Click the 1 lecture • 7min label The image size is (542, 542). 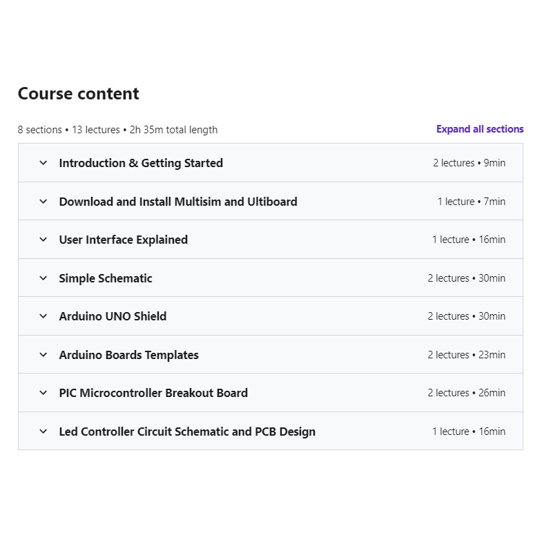[x=471, y=202]
